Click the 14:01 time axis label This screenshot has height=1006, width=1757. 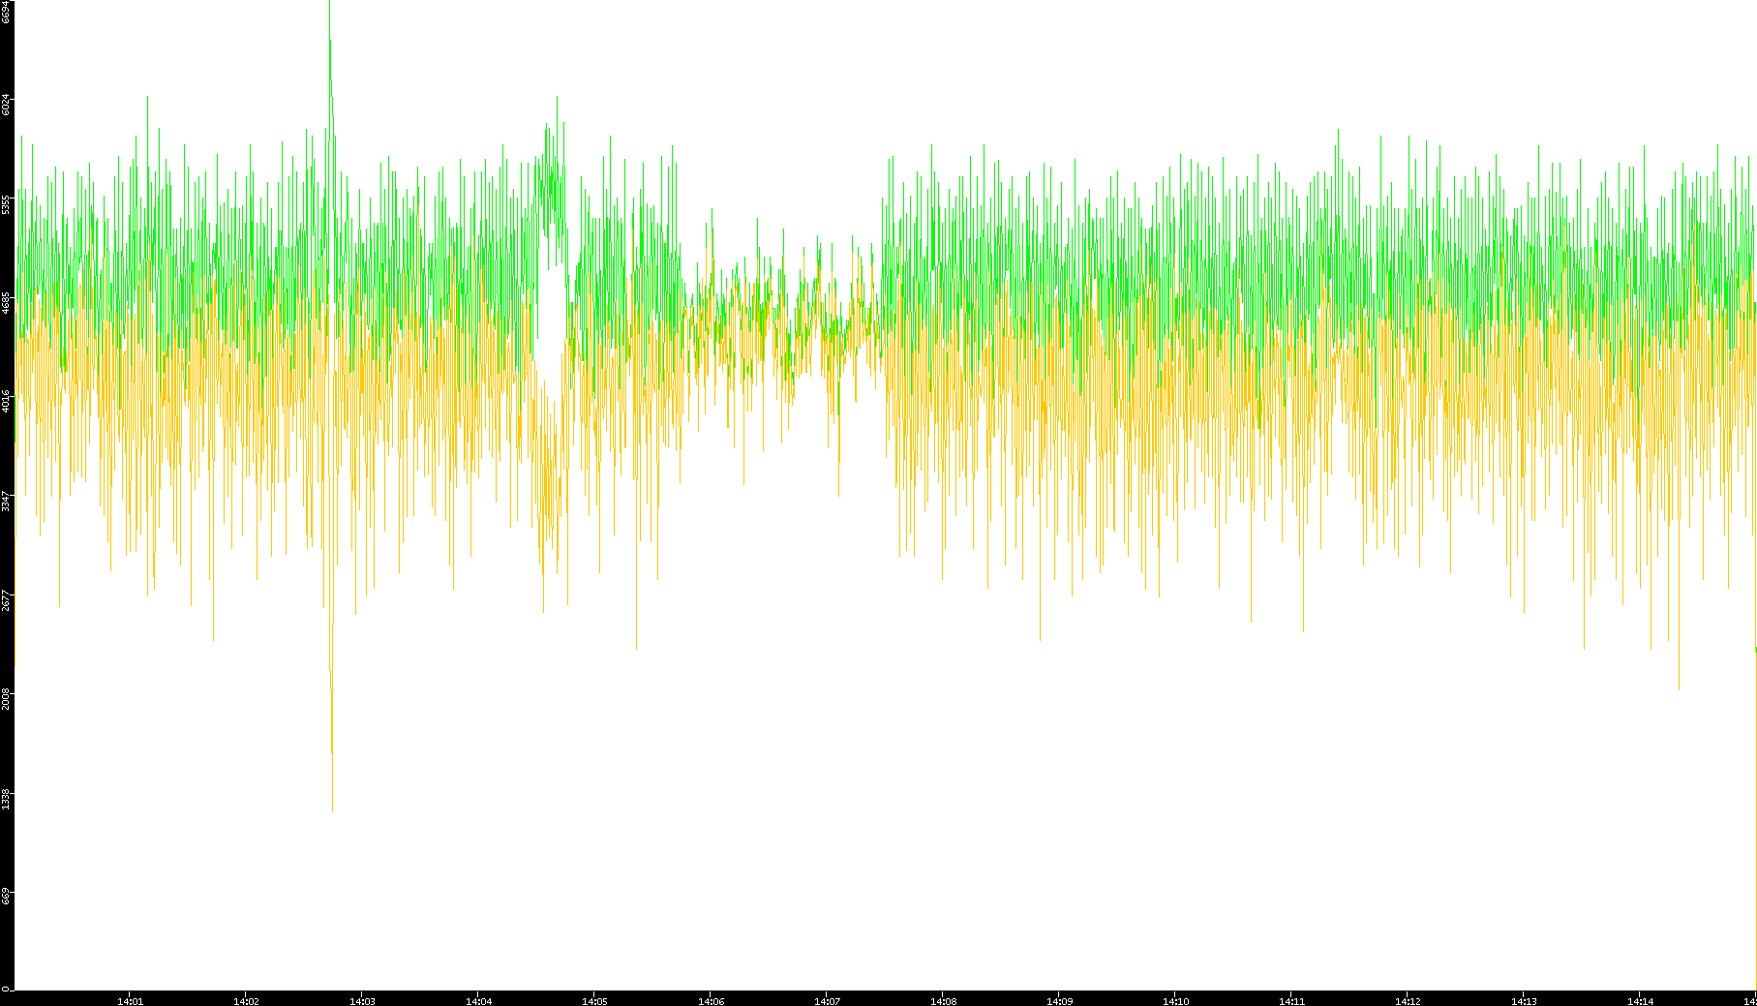click(x=130, y=1000)
